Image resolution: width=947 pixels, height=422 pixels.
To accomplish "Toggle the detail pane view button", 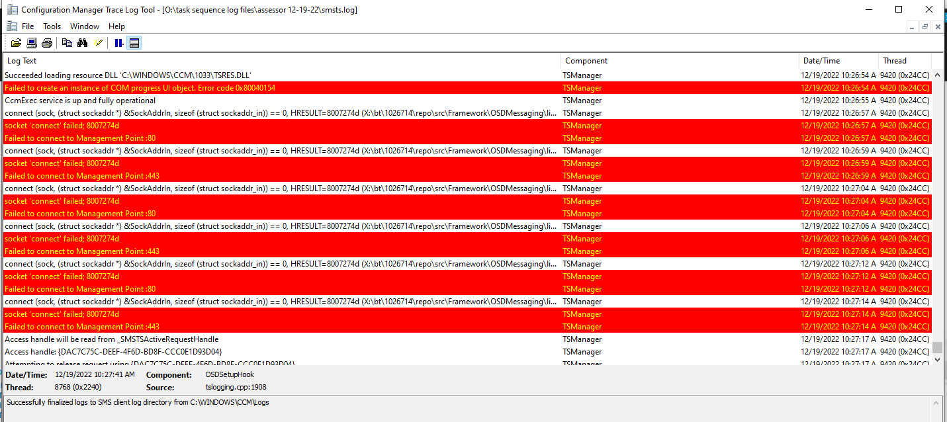I will (x=134, y=42).
